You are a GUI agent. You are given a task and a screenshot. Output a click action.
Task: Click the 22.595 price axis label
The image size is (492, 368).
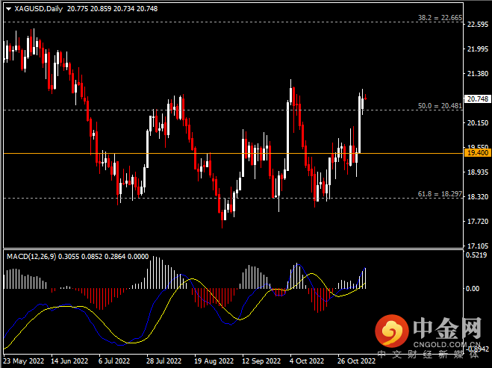click(478, 25)
